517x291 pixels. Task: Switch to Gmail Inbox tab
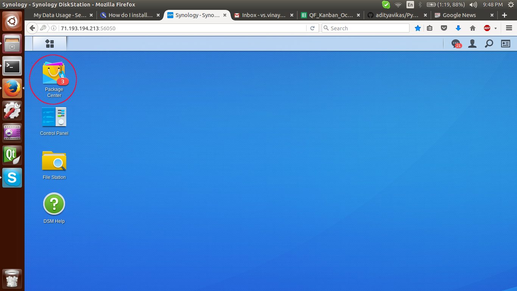tap(264, 15)
